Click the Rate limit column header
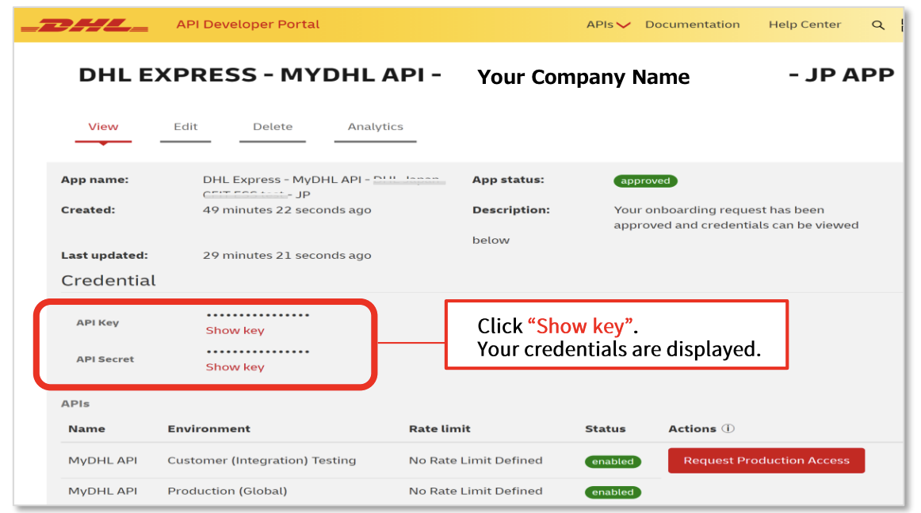Viewport: 921px width, 513px height. (x=440, y=429)
